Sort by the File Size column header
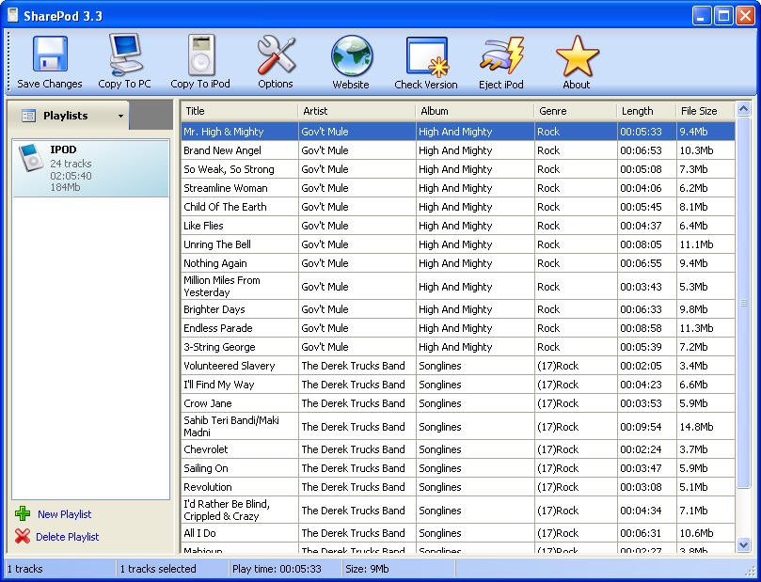 coord(706,111)
